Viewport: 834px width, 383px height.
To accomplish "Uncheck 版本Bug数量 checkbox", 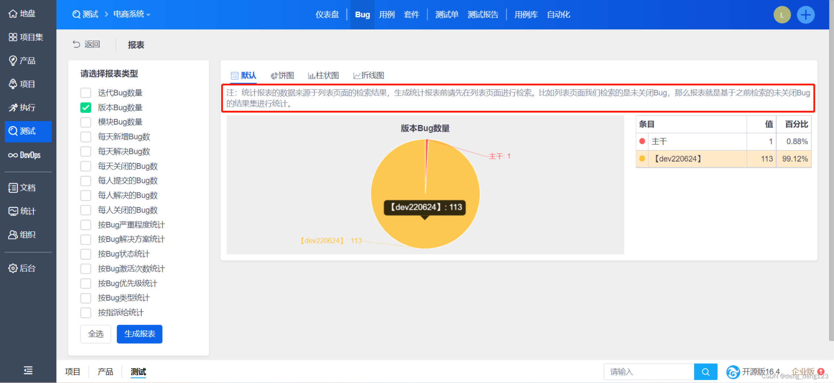I will pos(86,108).
